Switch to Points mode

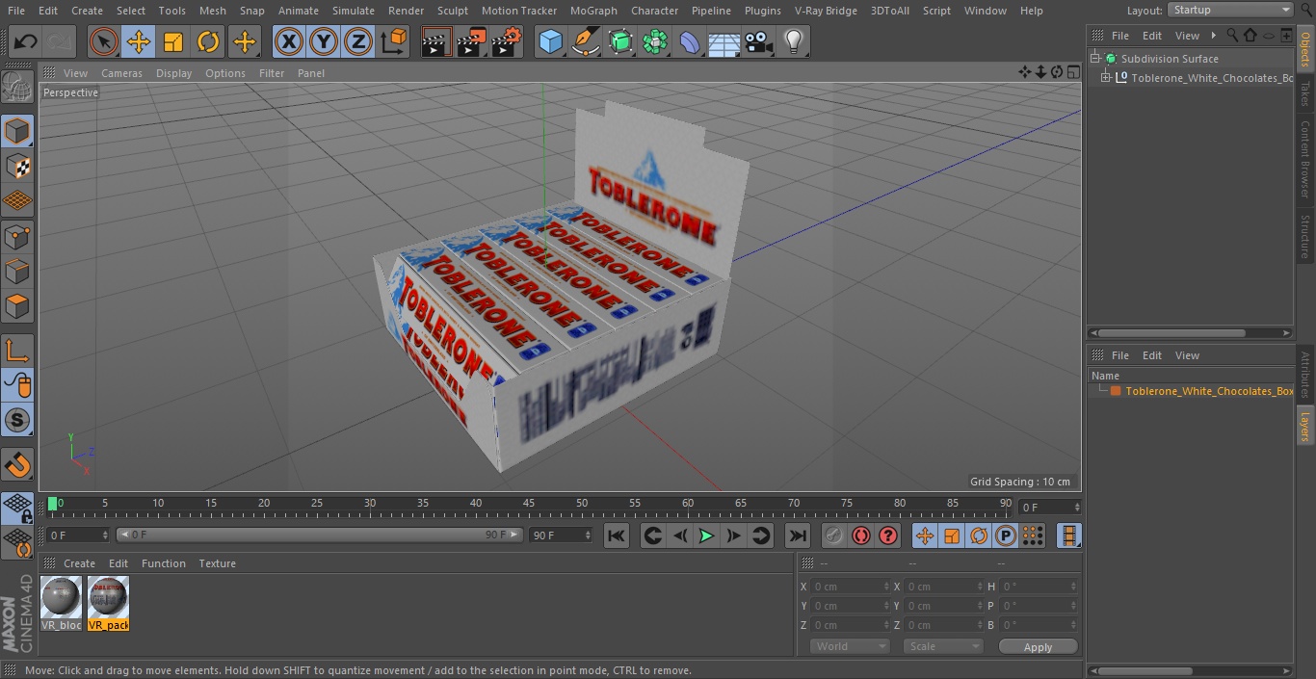tap(17, 236)
